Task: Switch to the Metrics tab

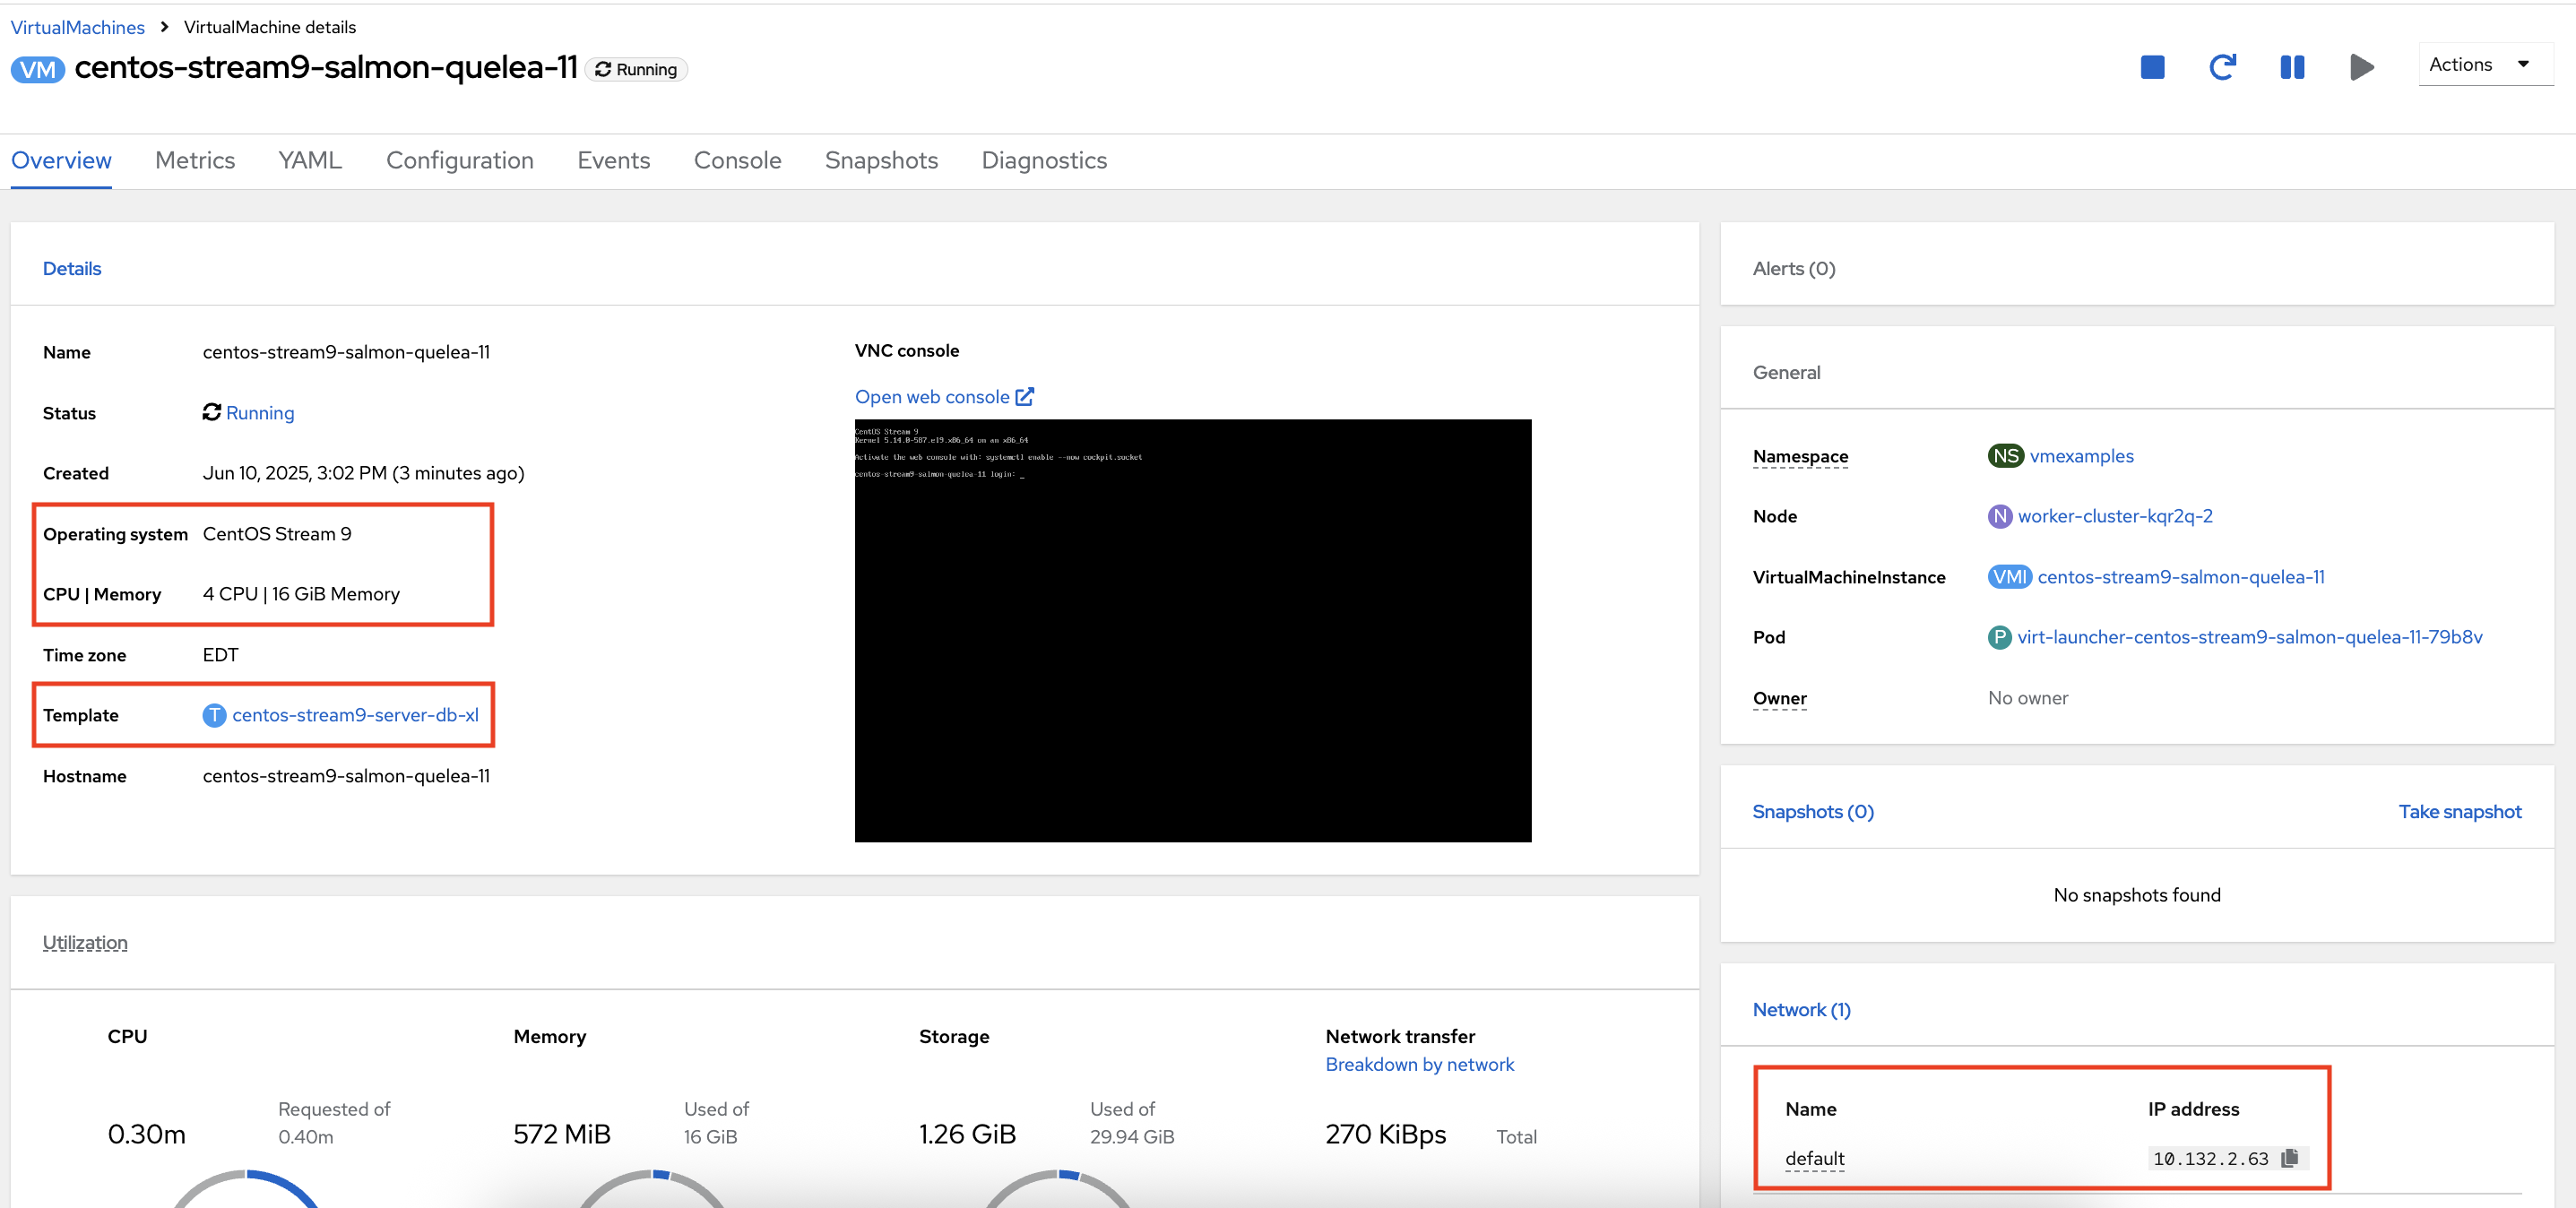Action: 195,160
